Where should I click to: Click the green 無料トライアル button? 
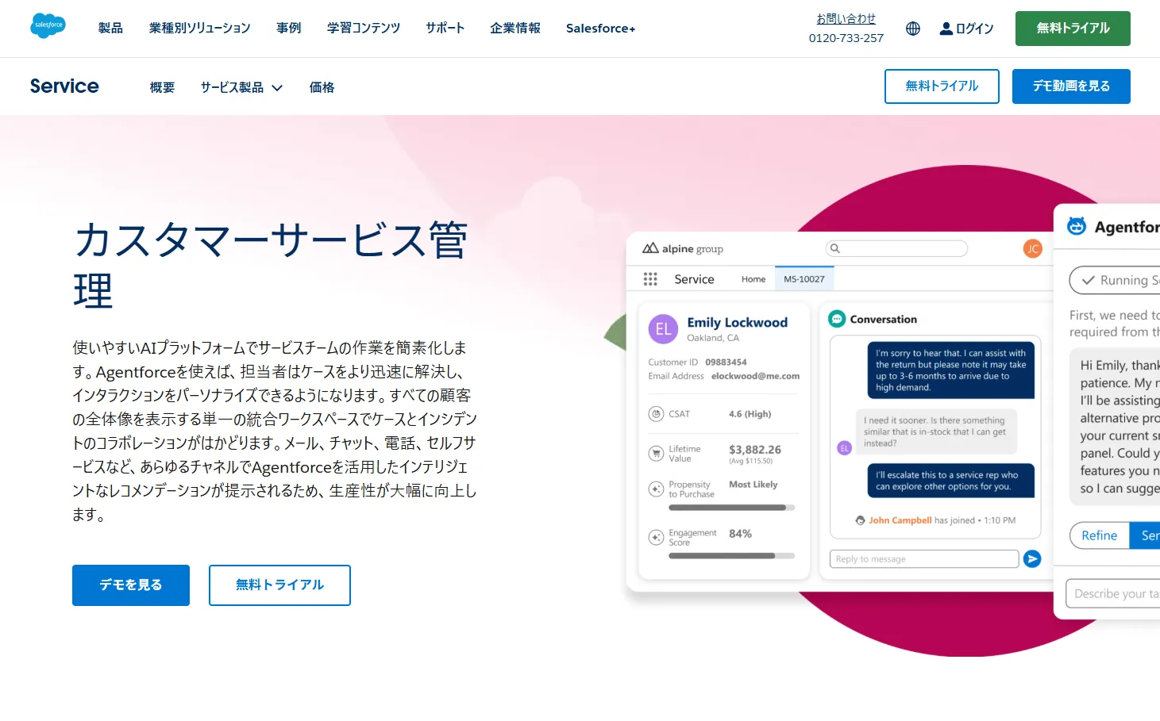tap(1072, 29)
